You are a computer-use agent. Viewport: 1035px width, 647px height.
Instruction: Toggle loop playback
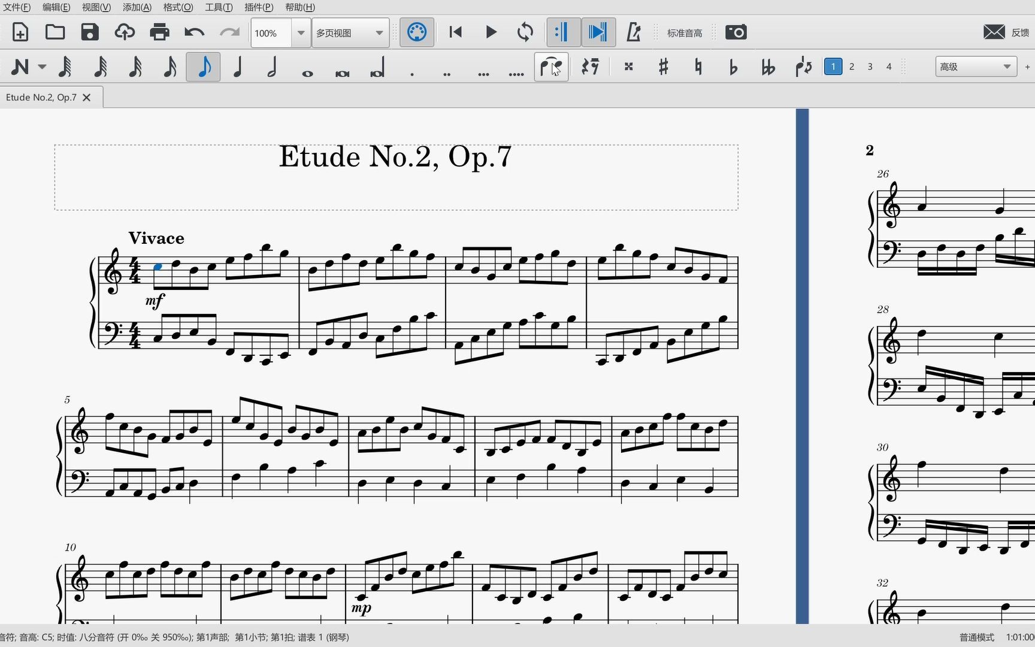click(525, 32)
